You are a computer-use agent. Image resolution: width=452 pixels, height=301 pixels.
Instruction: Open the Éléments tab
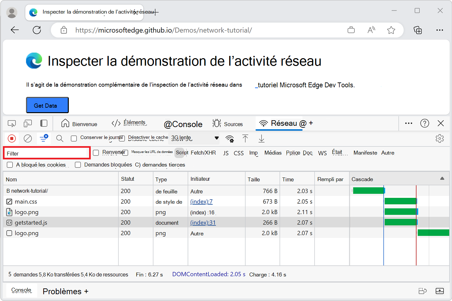tap(129, 123)
